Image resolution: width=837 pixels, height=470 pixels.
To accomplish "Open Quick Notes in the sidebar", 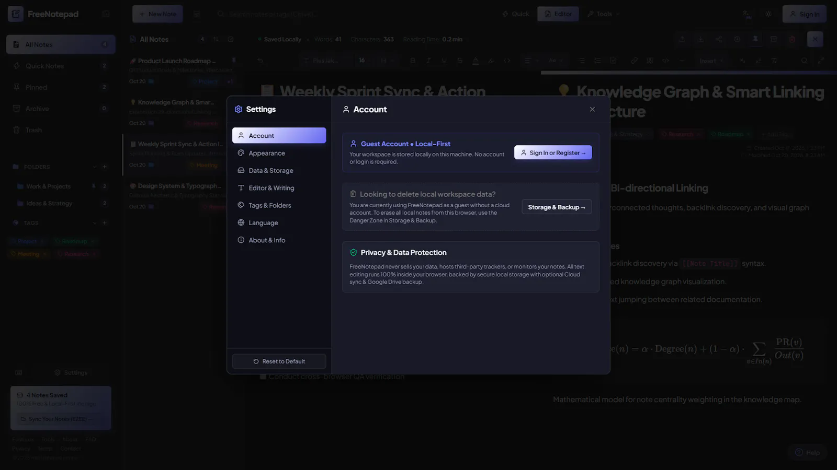I will click(61, 66).
